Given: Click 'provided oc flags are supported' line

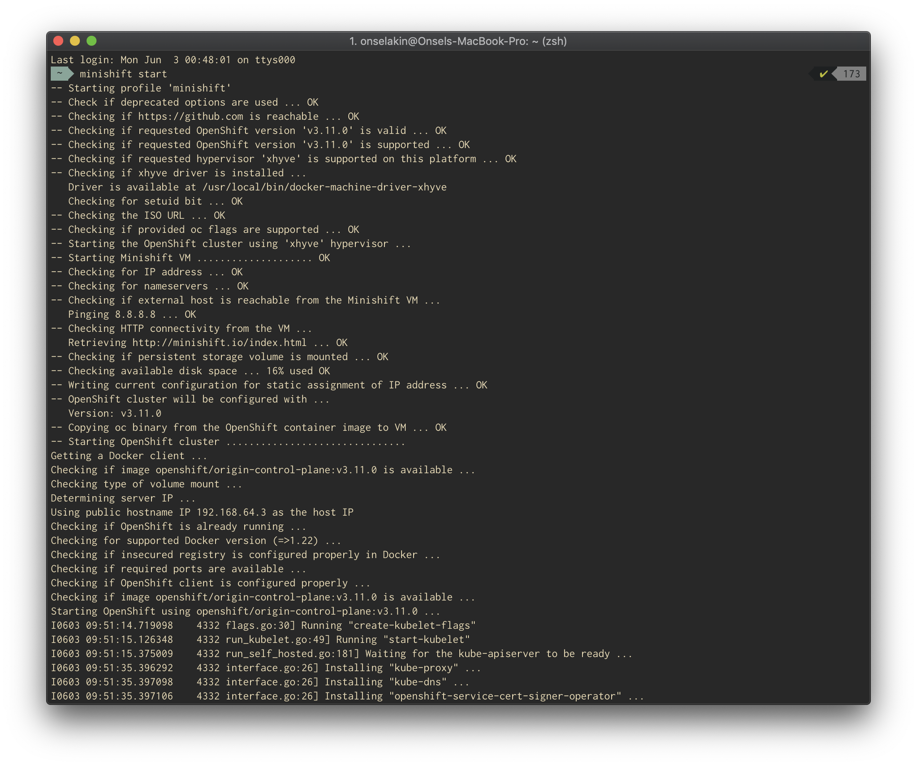Looking at the screenshot, I should pos(205,230).
